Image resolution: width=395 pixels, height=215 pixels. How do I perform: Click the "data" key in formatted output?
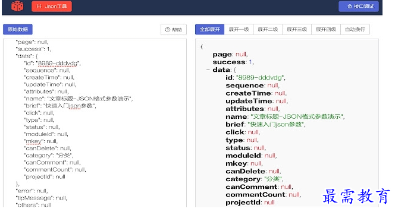[221, 69]
